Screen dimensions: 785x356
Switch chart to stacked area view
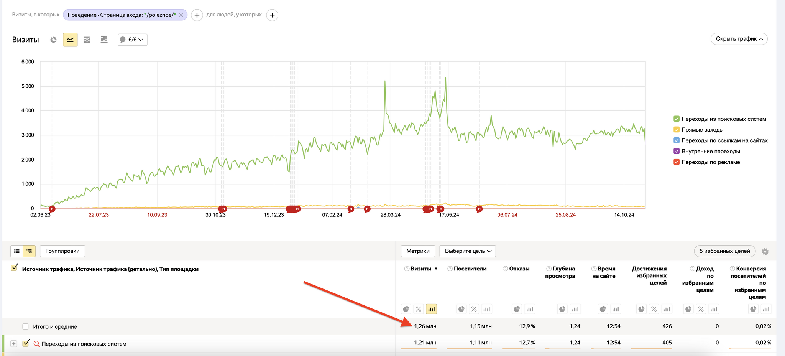click(x=87, y=40)
